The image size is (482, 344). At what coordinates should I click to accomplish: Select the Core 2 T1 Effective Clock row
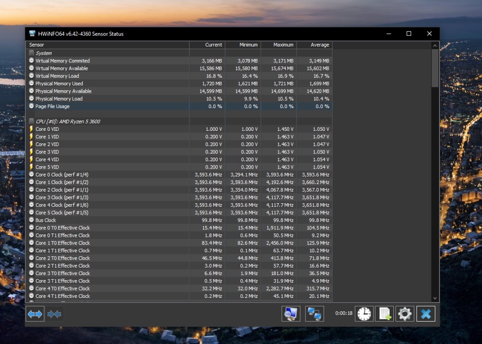pyautogui.click(x=179, y=266)
